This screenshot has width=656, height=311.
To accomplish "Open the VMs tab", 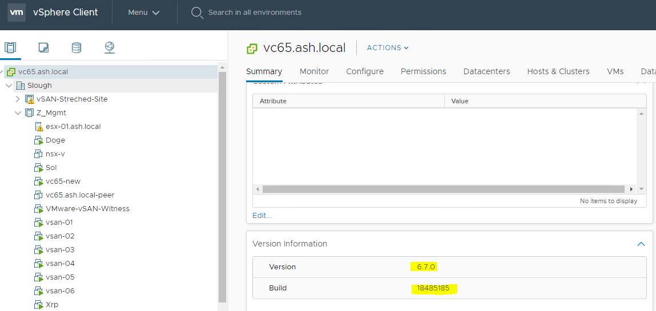I will tap(615, 71).
